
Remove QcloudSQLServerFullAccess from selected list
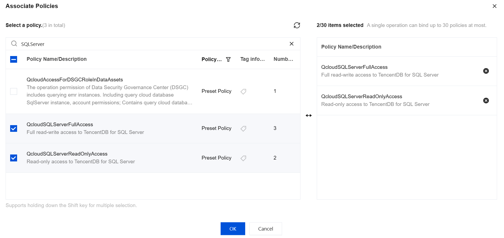(x=486, y=71)
